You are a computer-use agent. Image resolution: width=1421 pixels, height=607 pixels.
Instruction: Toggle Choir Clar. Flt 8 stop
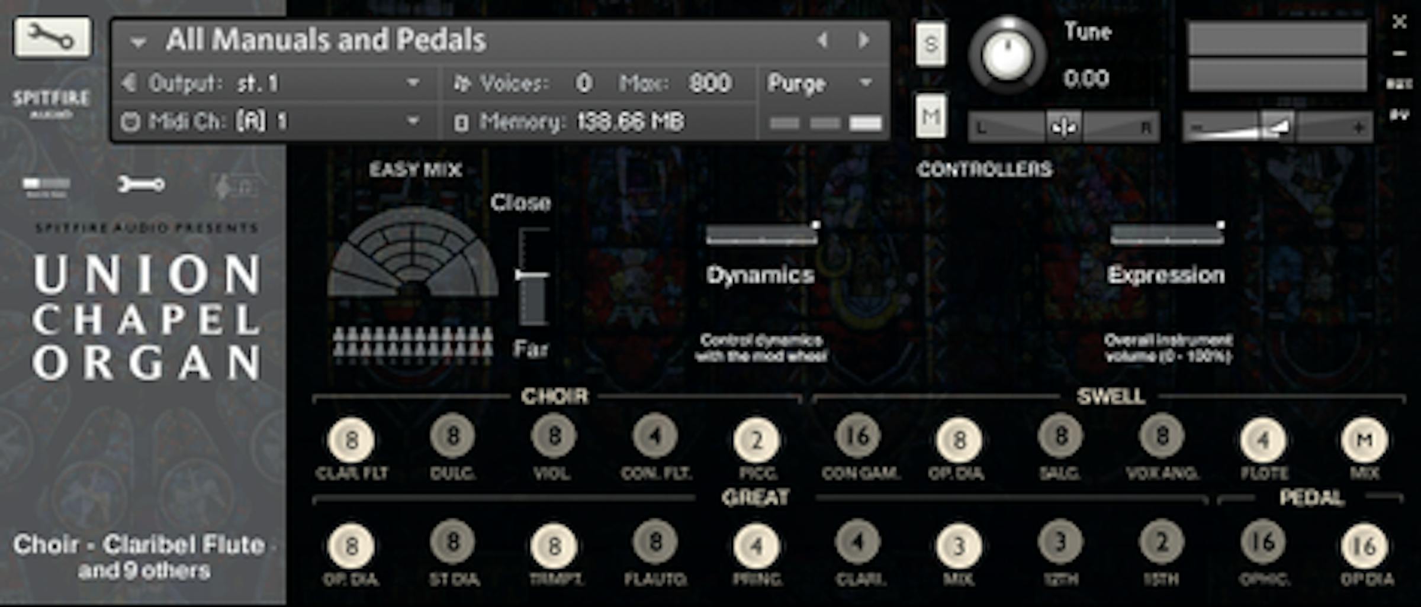point(352,440)
